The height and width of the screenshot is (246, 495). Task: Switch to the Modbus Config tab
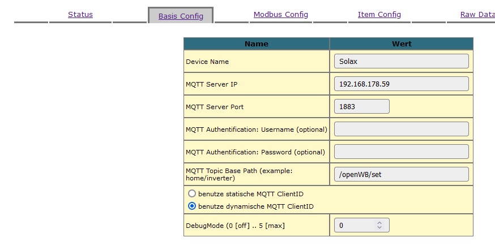281,15
